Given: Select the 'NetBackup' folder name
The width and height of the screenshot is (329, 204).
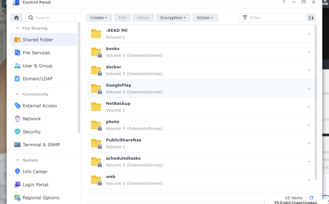Looking at the screenshot, I should [x=118, y=104].
